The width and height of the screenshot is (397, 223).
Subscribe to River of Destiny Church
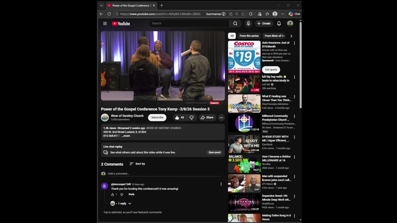(x=157, y=118)
